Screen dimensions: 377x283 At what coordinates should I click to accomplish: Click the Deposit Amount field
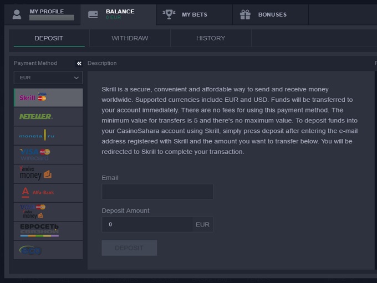147,224
